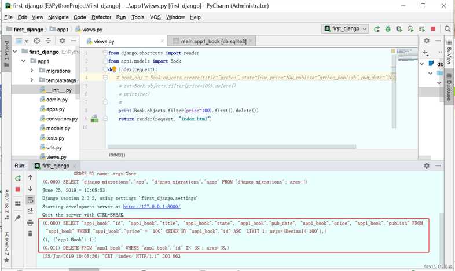Open the File menu

(x=8, y=17)
